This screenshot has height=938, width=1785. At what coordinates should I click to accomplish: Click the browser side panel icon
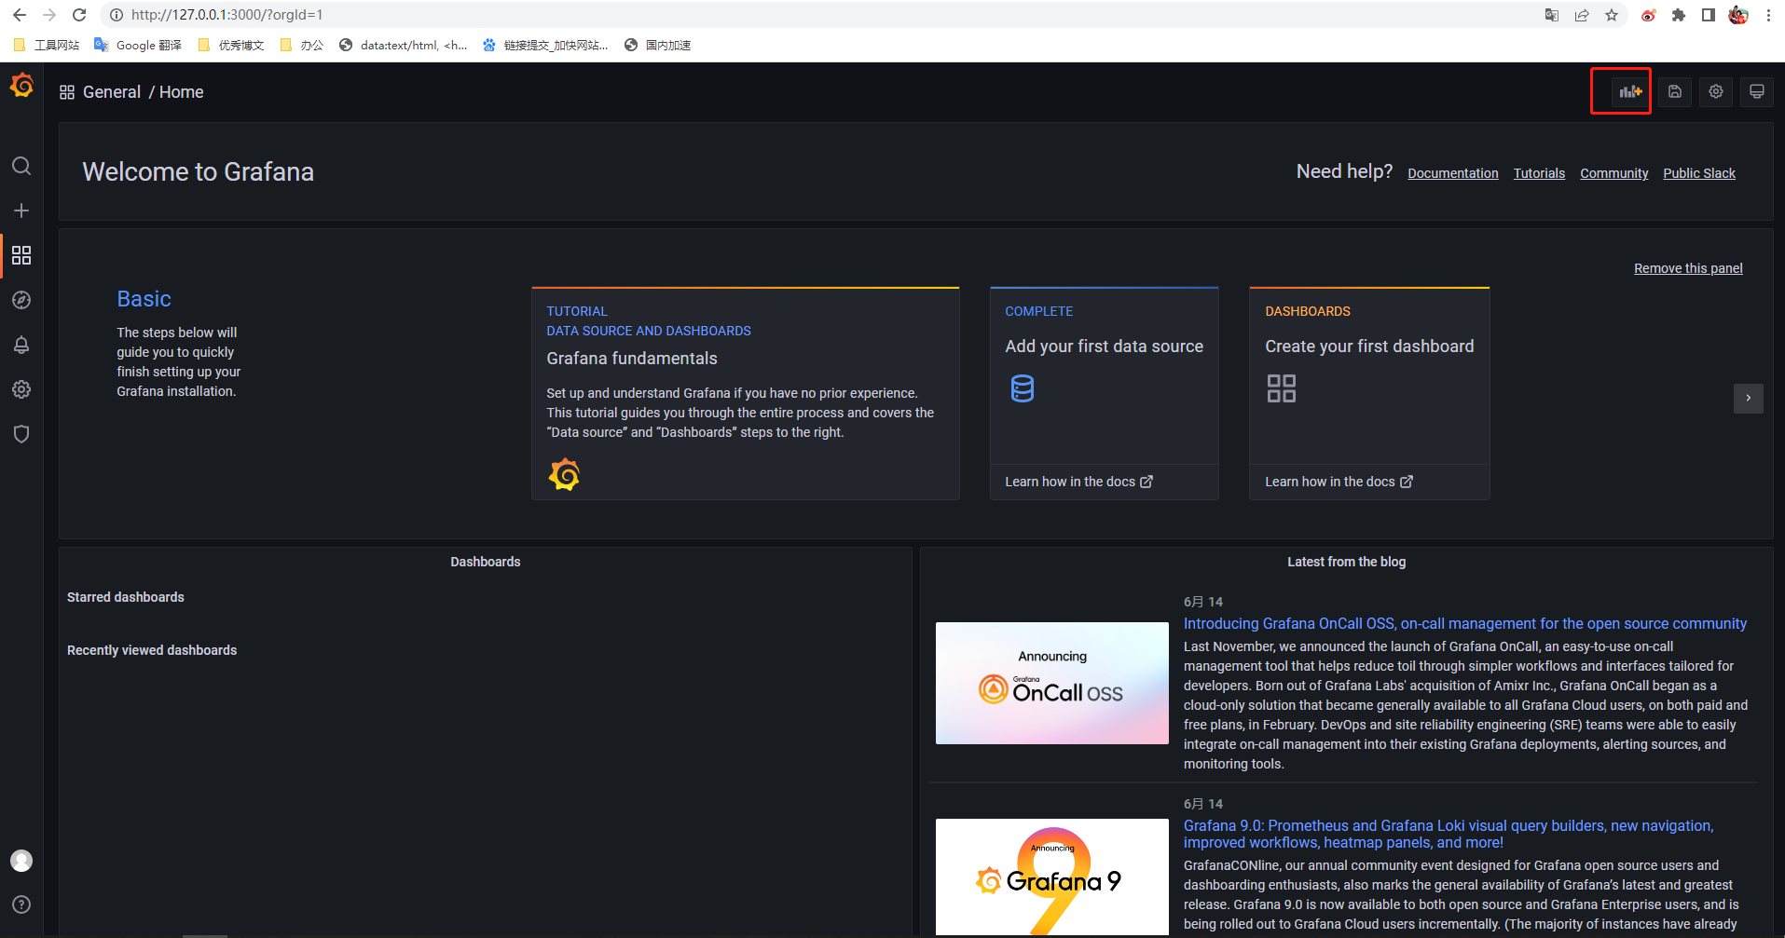pos(1709,15)
